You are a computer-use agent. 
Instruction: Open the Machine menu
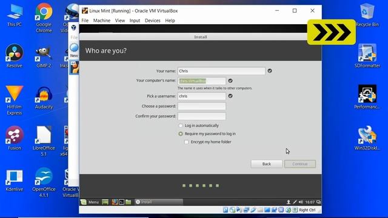coord(102,21)
